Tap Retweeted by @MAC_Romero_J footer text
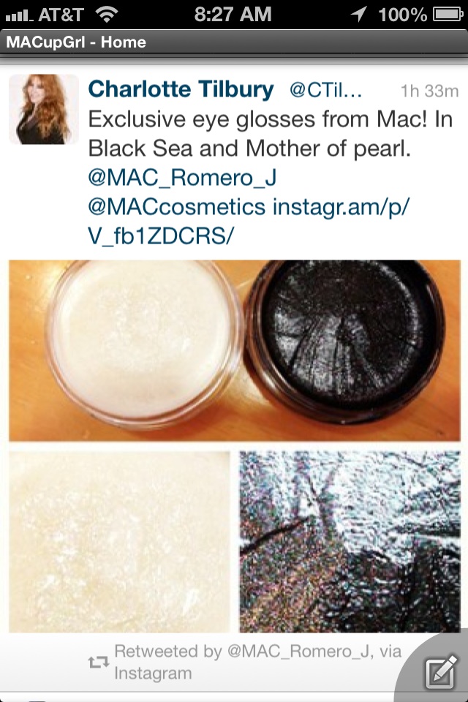Viewport: 468px width, 702px height. pos(258,662)
